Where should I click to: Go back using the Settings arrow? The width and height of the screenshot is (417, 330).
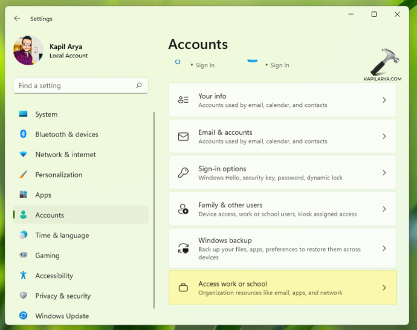point(17,19)
